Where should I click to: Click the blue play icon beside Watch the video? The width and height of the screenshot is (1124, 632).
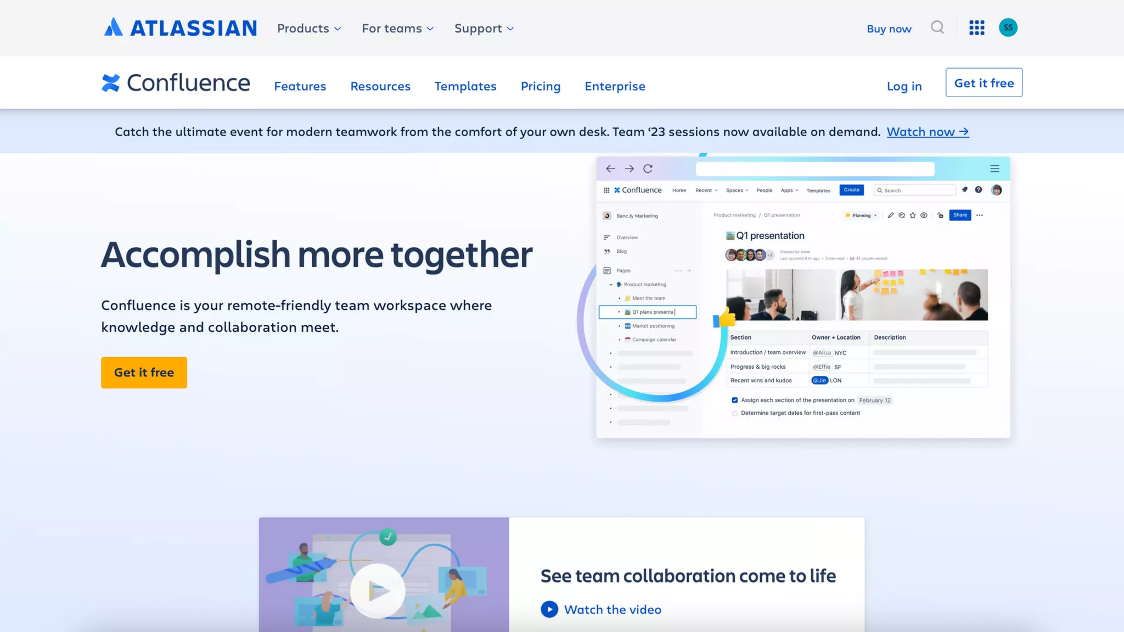[x=549, y=609]
